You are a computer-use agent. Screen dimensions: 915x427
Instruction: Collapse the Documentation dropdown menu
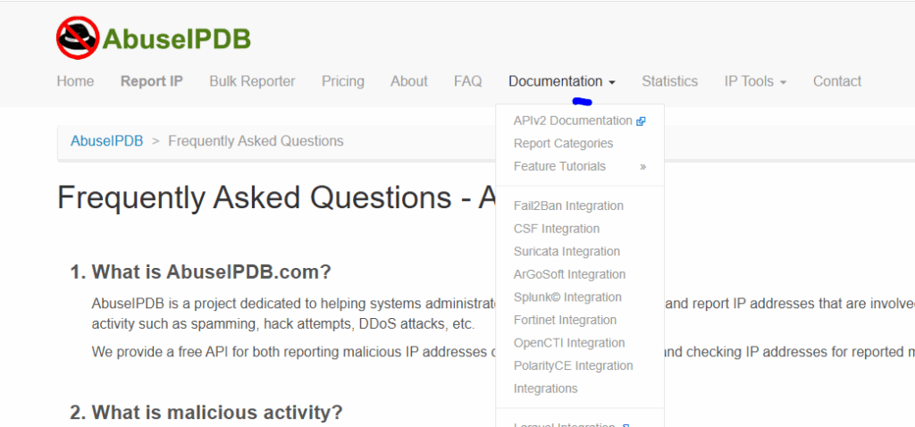(x=562, y=81)
